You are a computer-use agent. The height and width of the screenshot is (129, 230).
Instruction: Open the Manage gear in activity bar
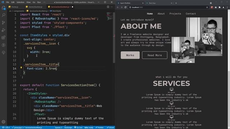(4, 122)
